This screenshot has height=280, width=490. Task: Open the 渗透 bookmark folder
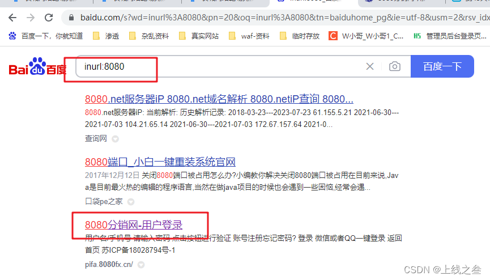point(106,36)
